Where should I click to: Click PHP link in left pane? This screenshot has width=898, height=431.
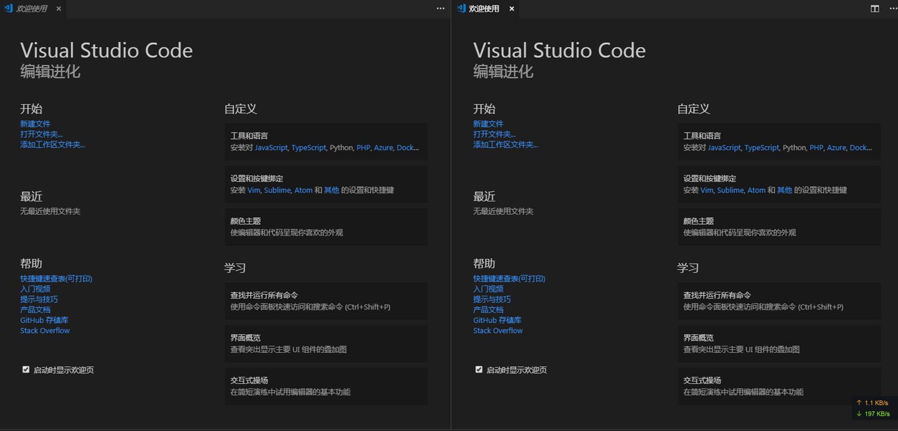pos(363,148)
